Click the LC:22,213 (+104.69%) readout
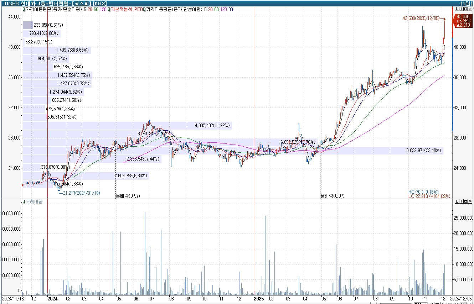This screenshot has width=474, height=304. pos(429,196)
